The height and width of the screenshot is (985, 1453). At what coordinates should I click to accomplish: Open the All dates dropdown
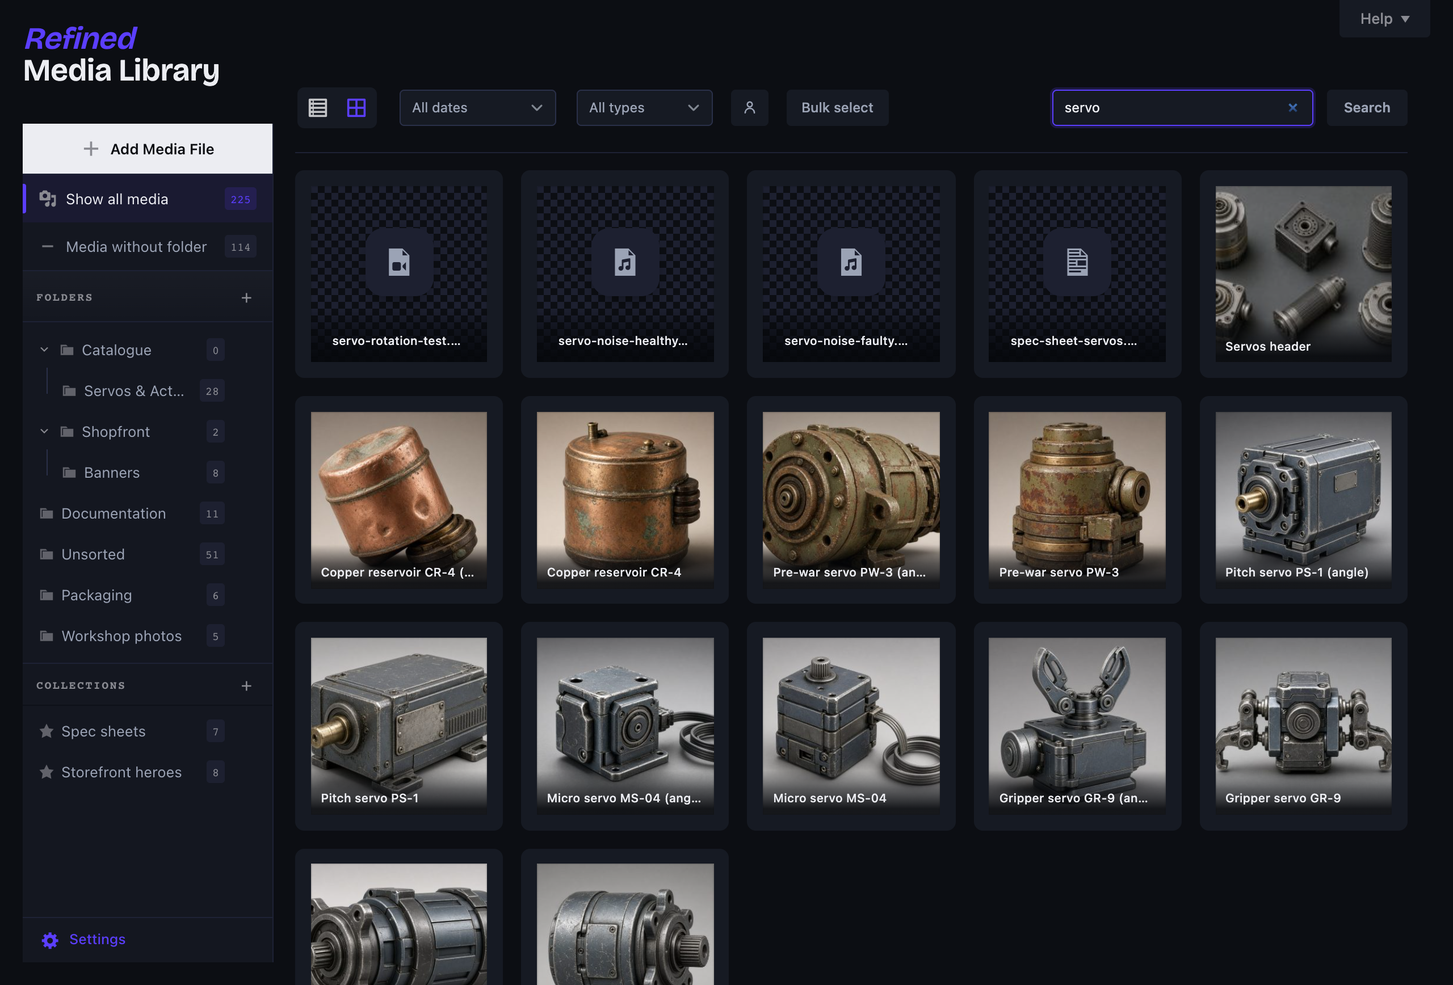(x=478, y=108)
